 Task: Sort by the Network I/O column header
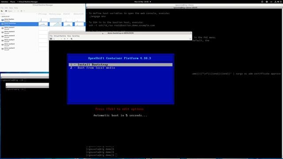(79, 14)
